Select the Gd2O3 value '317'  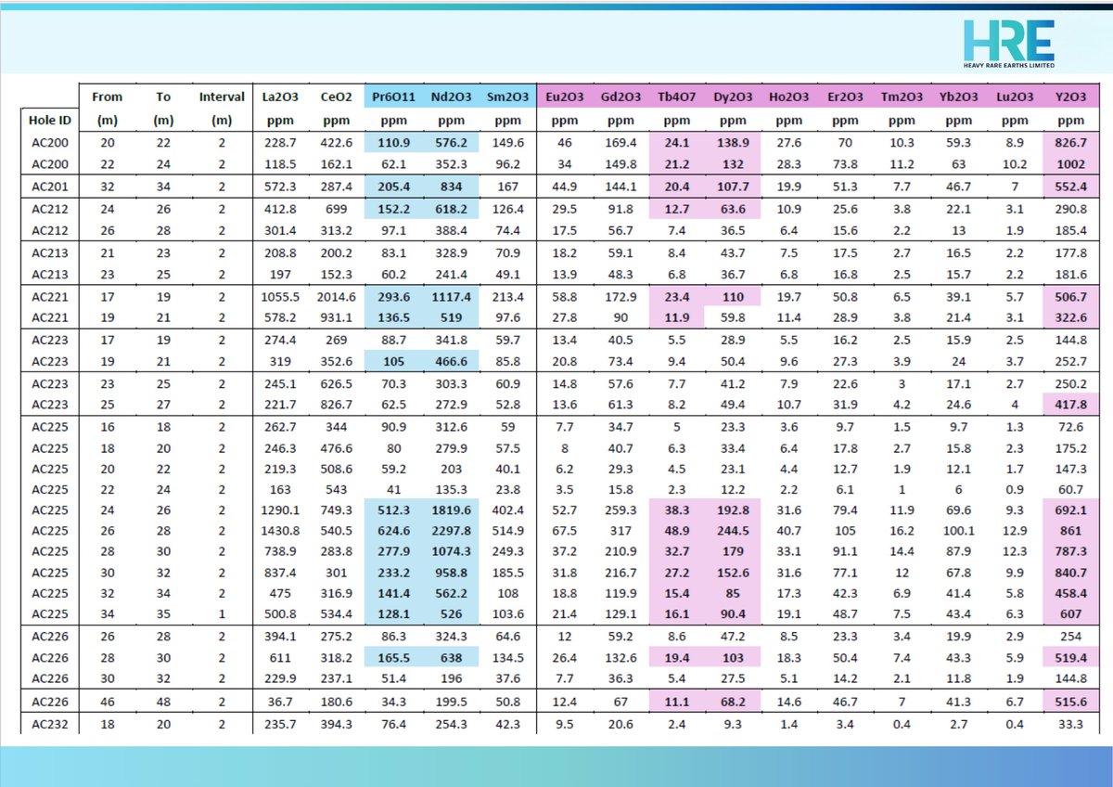tap(620, 531)
